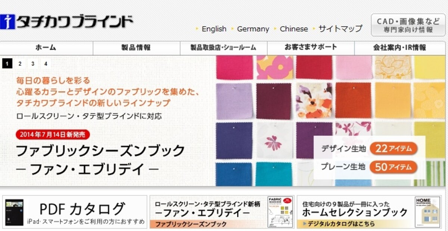The width and height of the screenshot is (448, 231).
Task: Click ロールスクリーン・タテ型ブラインドに対応 text
Action: point(89,116)
